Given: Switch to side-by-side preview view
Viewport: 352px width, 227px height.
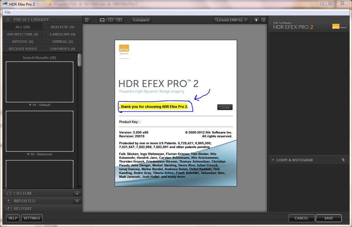Looking at the screenshot, I should 119,20.
